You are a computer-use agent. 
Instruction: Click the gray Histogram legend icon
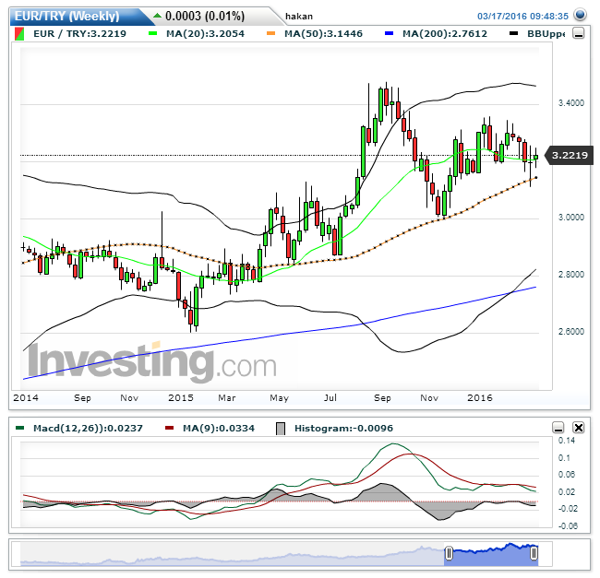point(281,429)
